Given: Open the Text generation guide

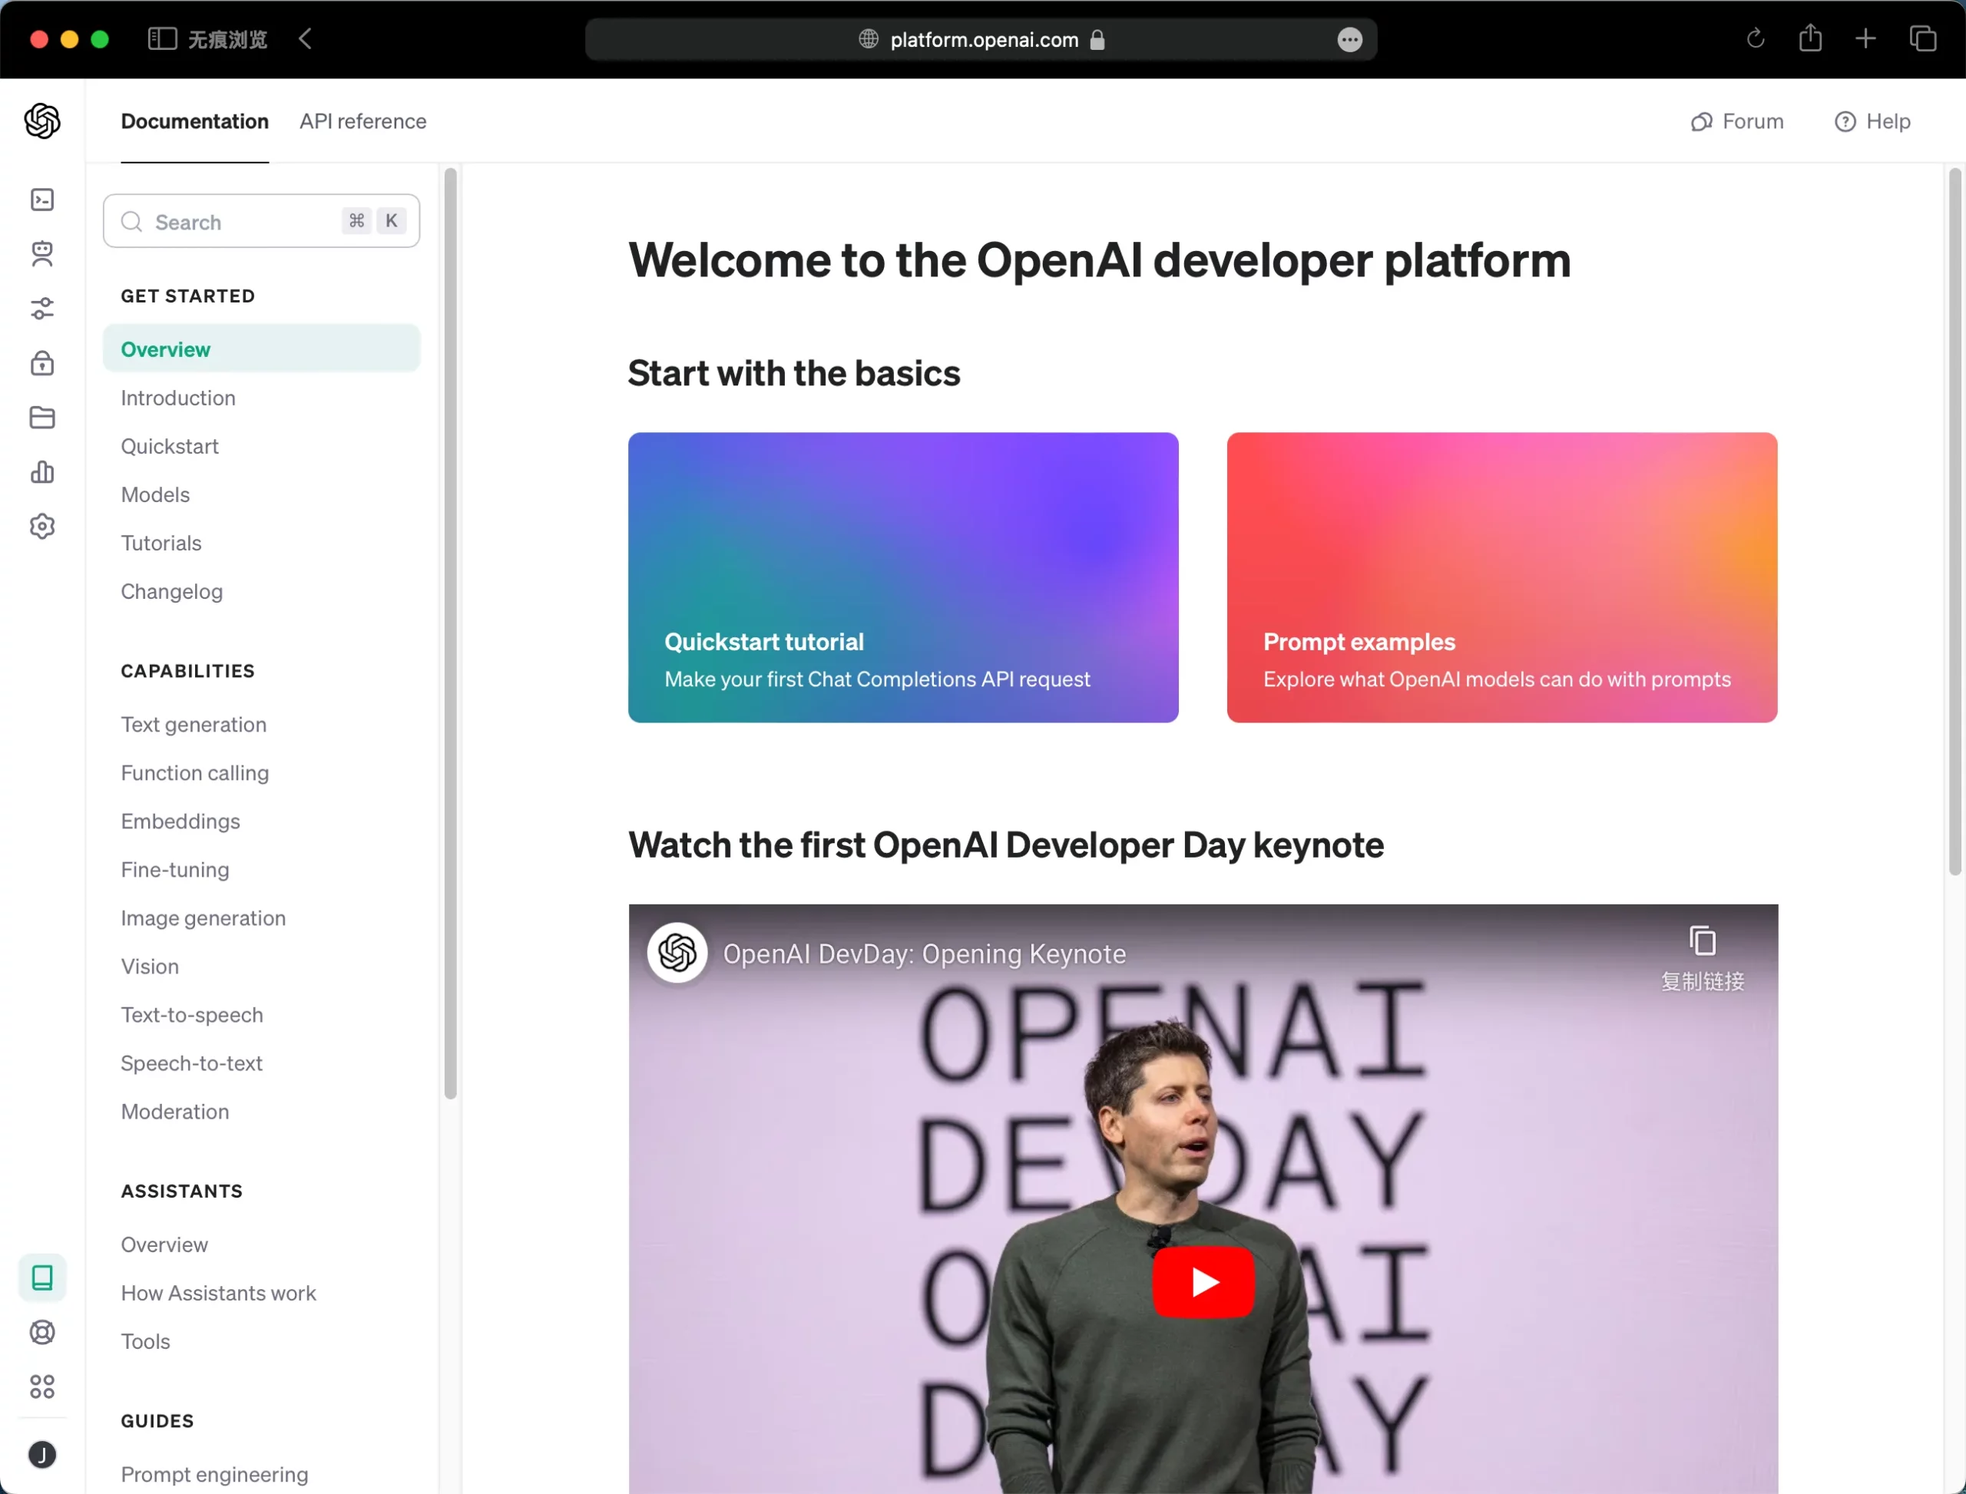Looking at the screenshot, I should 194,725.
